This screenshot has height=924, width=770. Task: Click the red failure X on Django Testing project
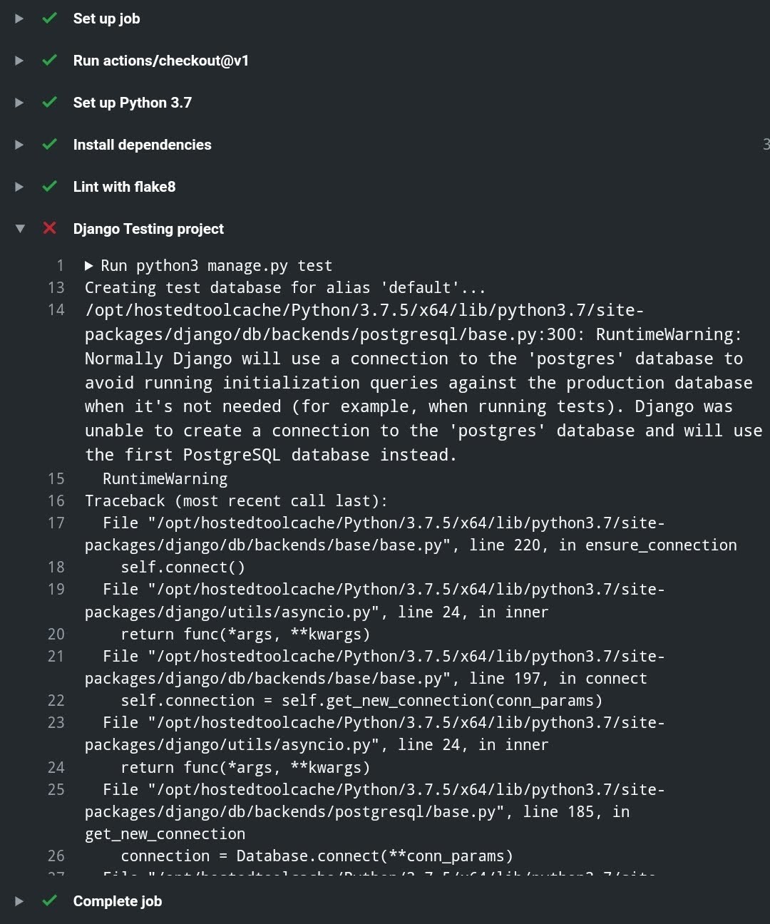coord(49,229)
